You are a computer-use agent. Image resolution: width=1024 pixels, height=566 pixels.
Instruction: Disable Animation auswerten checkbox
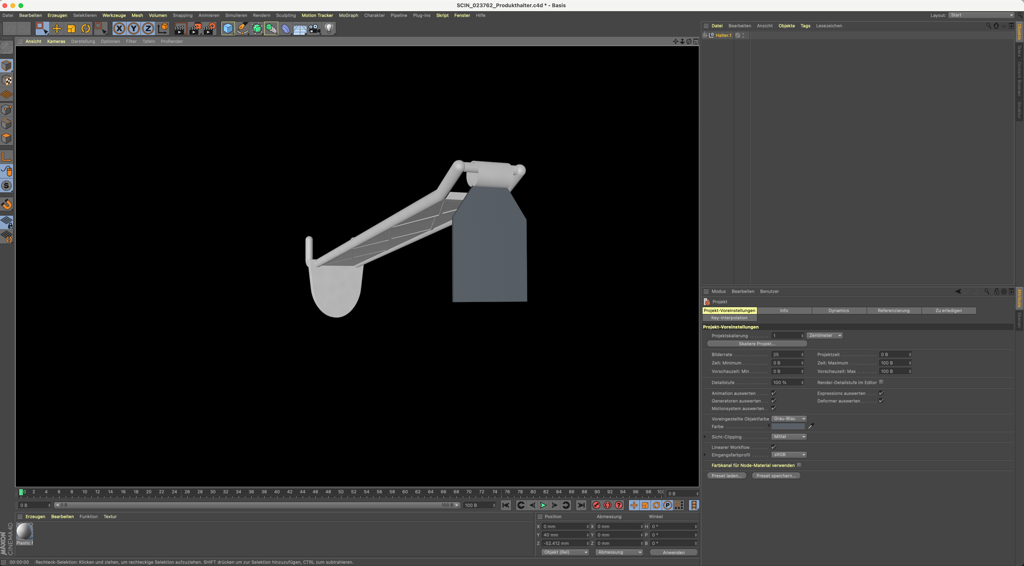coord(774,393)
